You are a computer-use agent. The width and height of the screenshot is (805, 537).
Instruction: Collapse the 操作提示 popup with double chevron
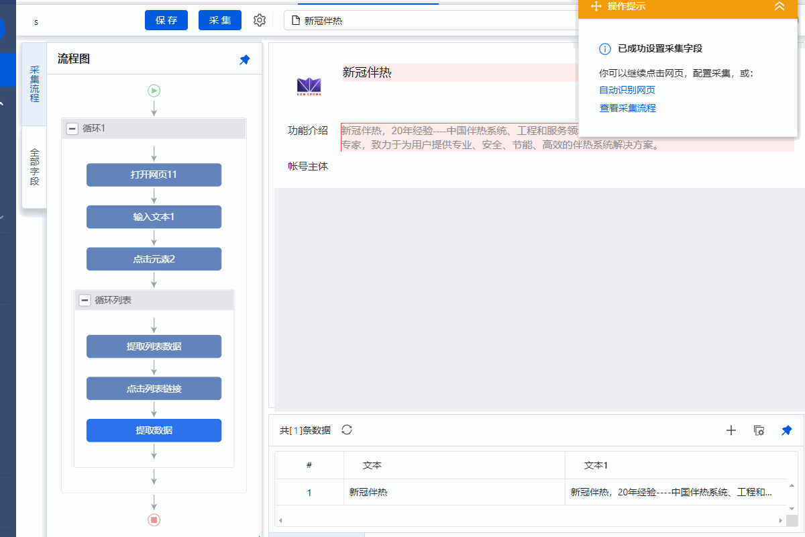(779, 6)
